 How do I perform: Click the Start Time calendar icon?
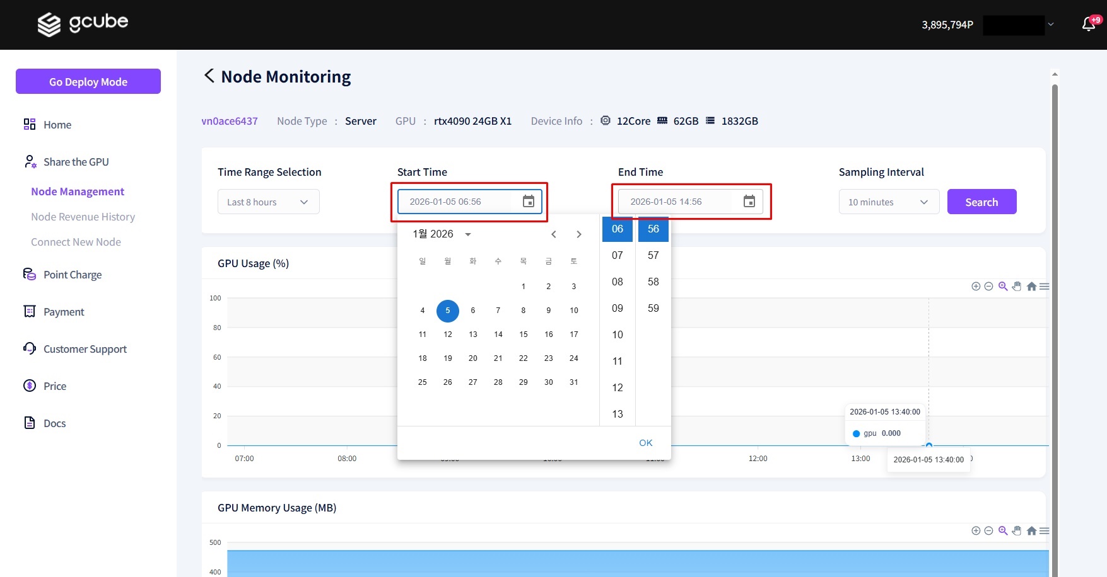[529, 202]
